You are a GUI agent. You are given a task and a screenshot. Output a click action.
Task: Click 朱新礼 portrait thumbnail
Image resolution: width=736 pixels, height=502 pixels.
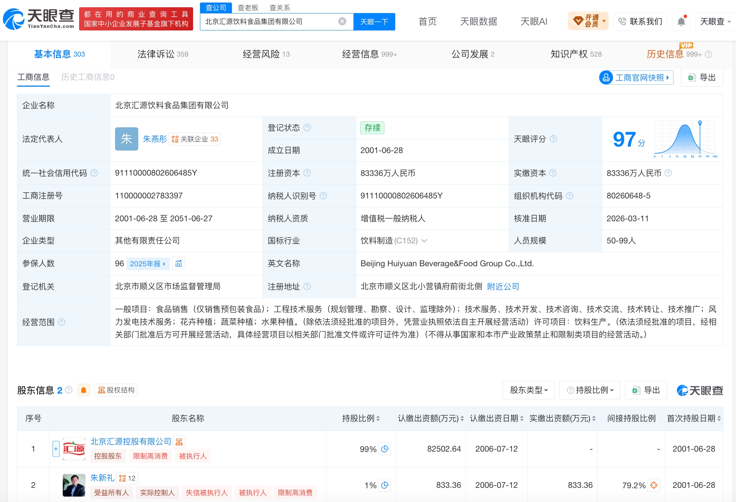pos(74,485)
